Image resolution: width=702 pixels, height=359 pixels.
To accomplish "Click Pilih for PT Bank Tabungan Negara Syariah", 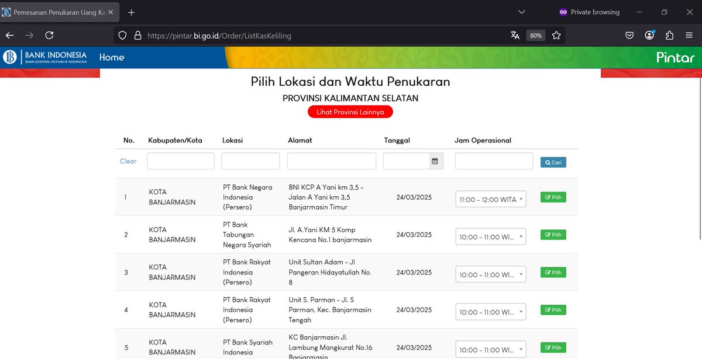I will 553,235.
